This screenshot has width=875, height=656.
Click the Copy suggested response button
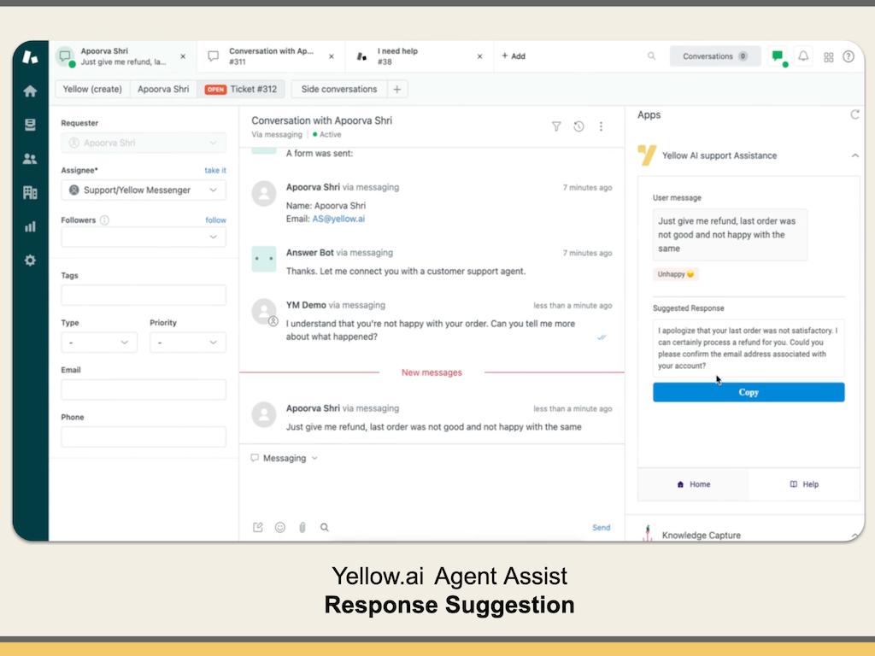749,392
